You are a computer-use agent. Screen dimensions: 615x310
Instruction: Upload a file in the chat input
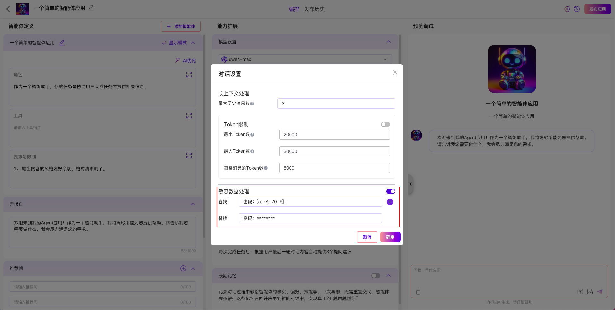tap(580, 292)
